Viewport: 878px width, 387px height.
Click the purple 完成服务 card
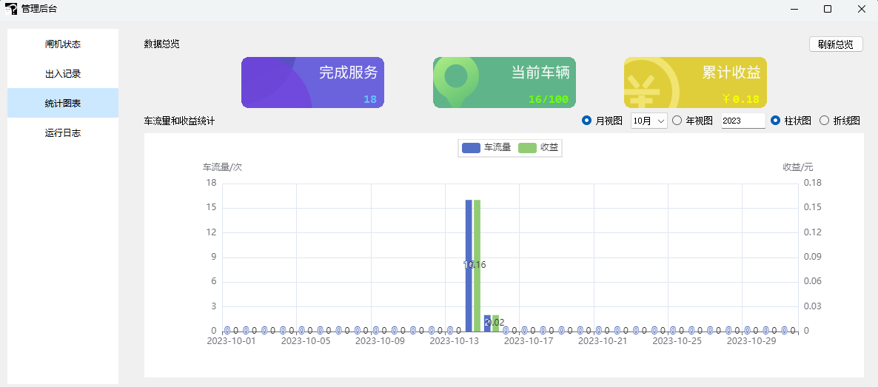312,82
